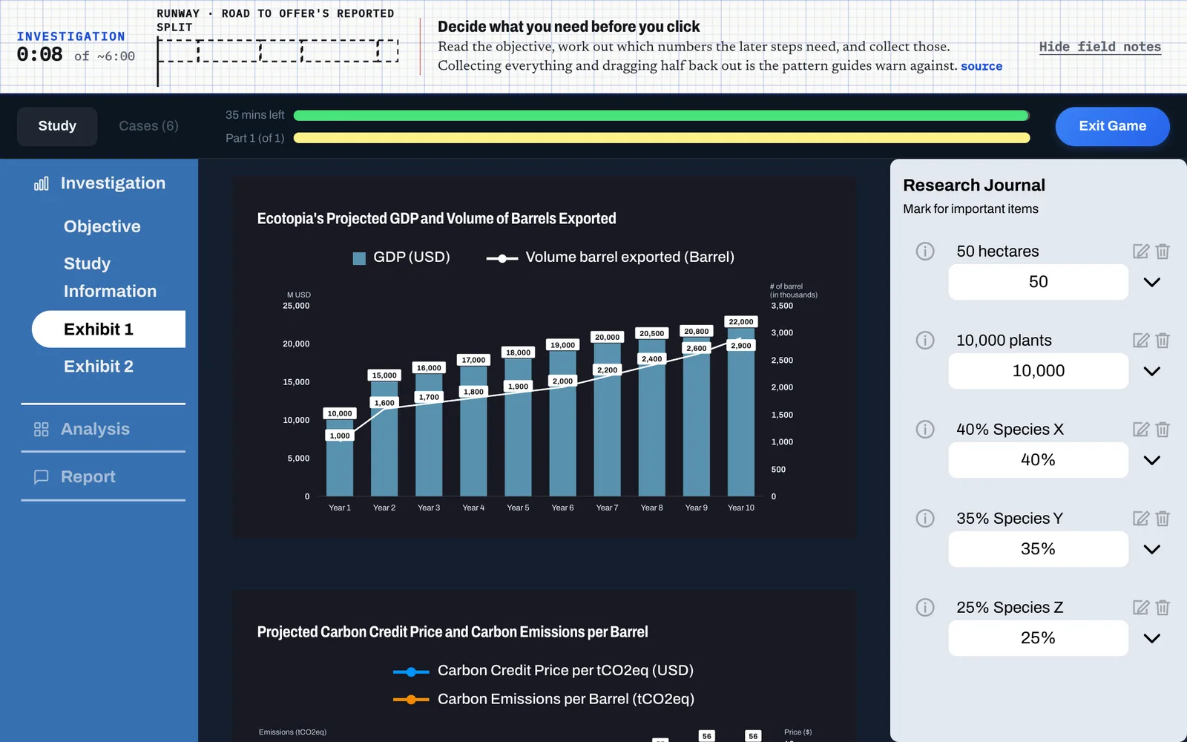The height and width of the screenshot is (742, 1187).
Task: Edit the 10,000 plants journal entry
Action: coord(1141,340)
